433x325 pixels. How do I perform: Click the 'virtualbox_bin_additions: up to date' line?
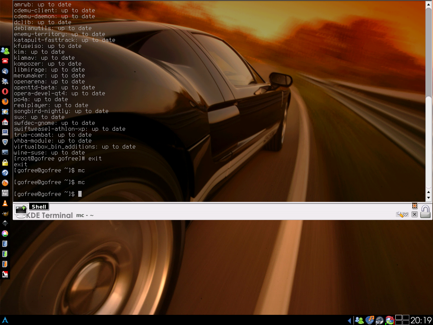point(74,147)
